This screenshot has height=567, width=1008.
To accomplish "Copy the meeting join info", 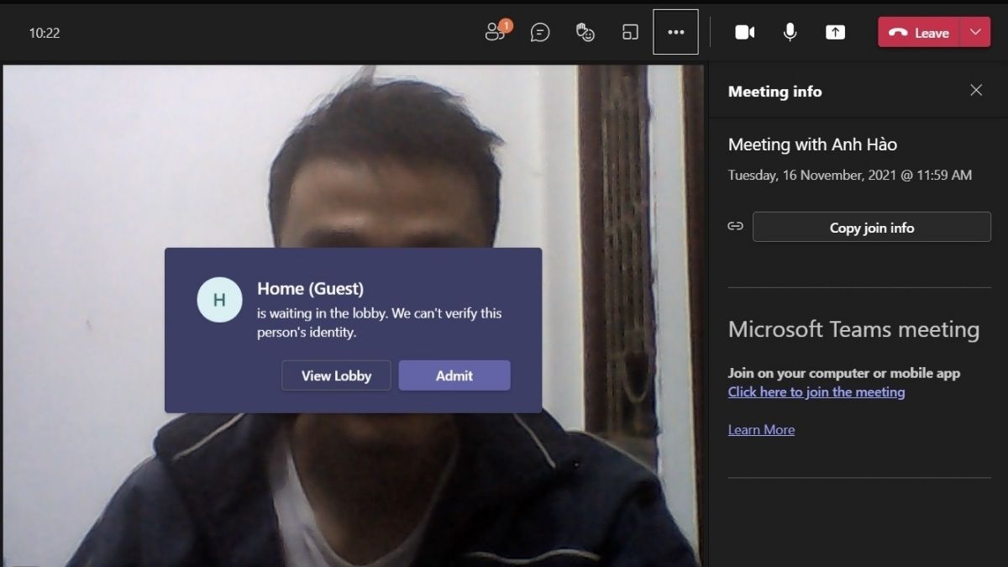I will tap(871, 227).
